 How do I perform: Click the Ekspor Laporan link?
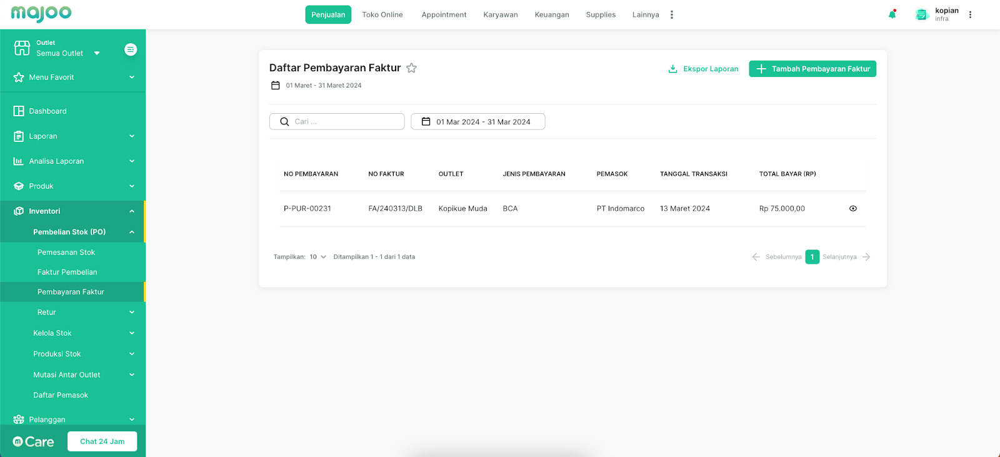703,69
